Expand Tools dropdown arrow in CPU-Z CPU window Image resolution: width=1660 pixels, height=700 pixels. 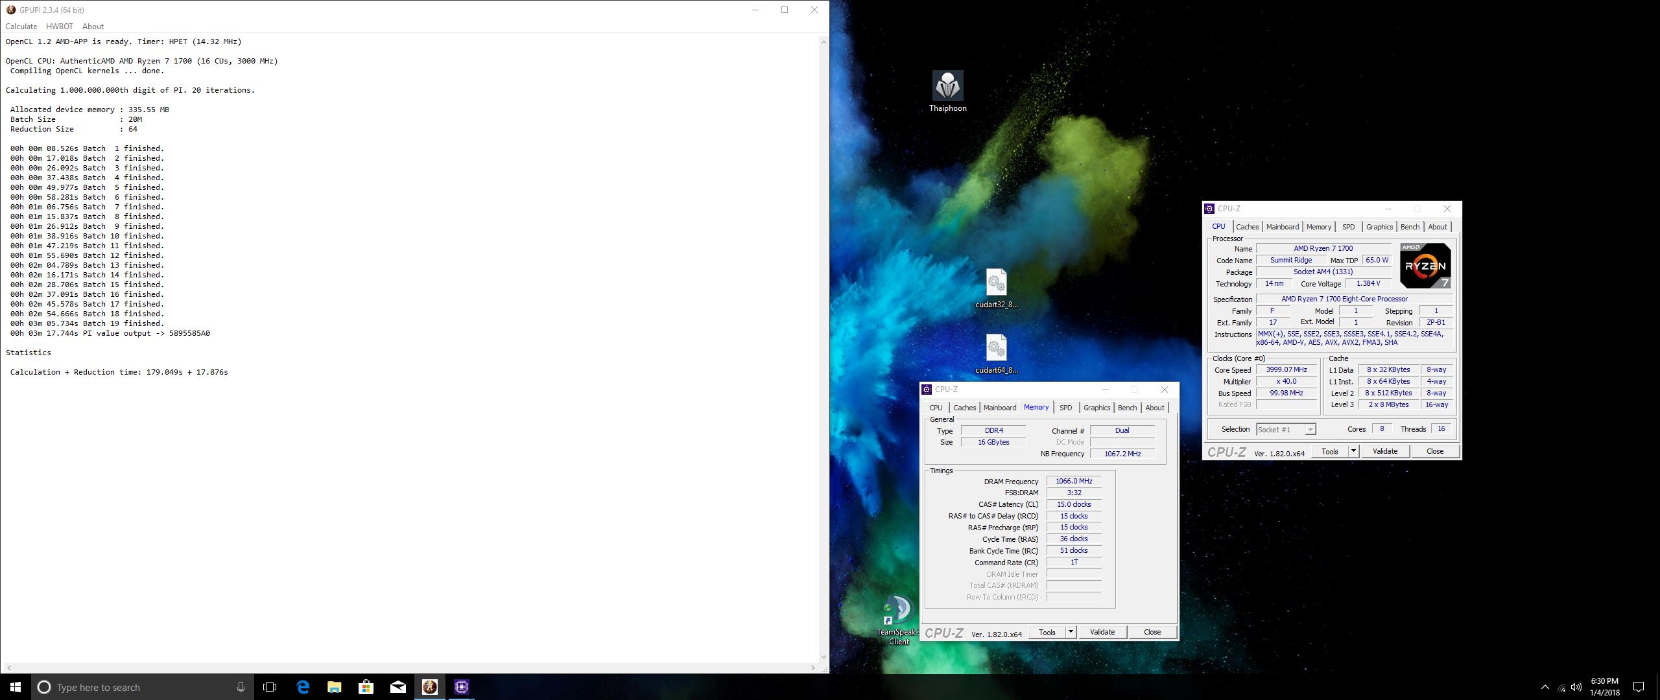(x=1353, y=451)
